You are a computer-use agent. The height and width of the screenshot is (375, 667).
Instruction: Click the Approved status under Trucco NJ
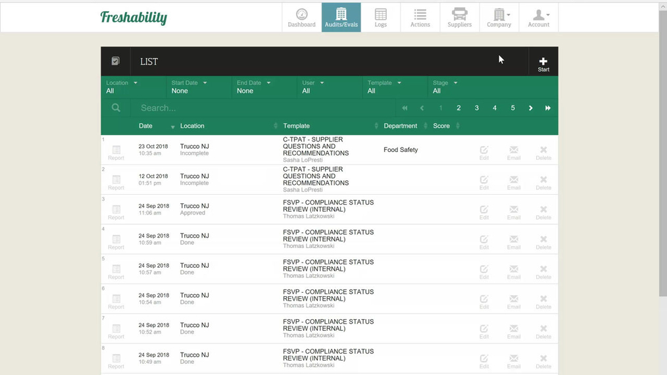click(x=192, y=213)
